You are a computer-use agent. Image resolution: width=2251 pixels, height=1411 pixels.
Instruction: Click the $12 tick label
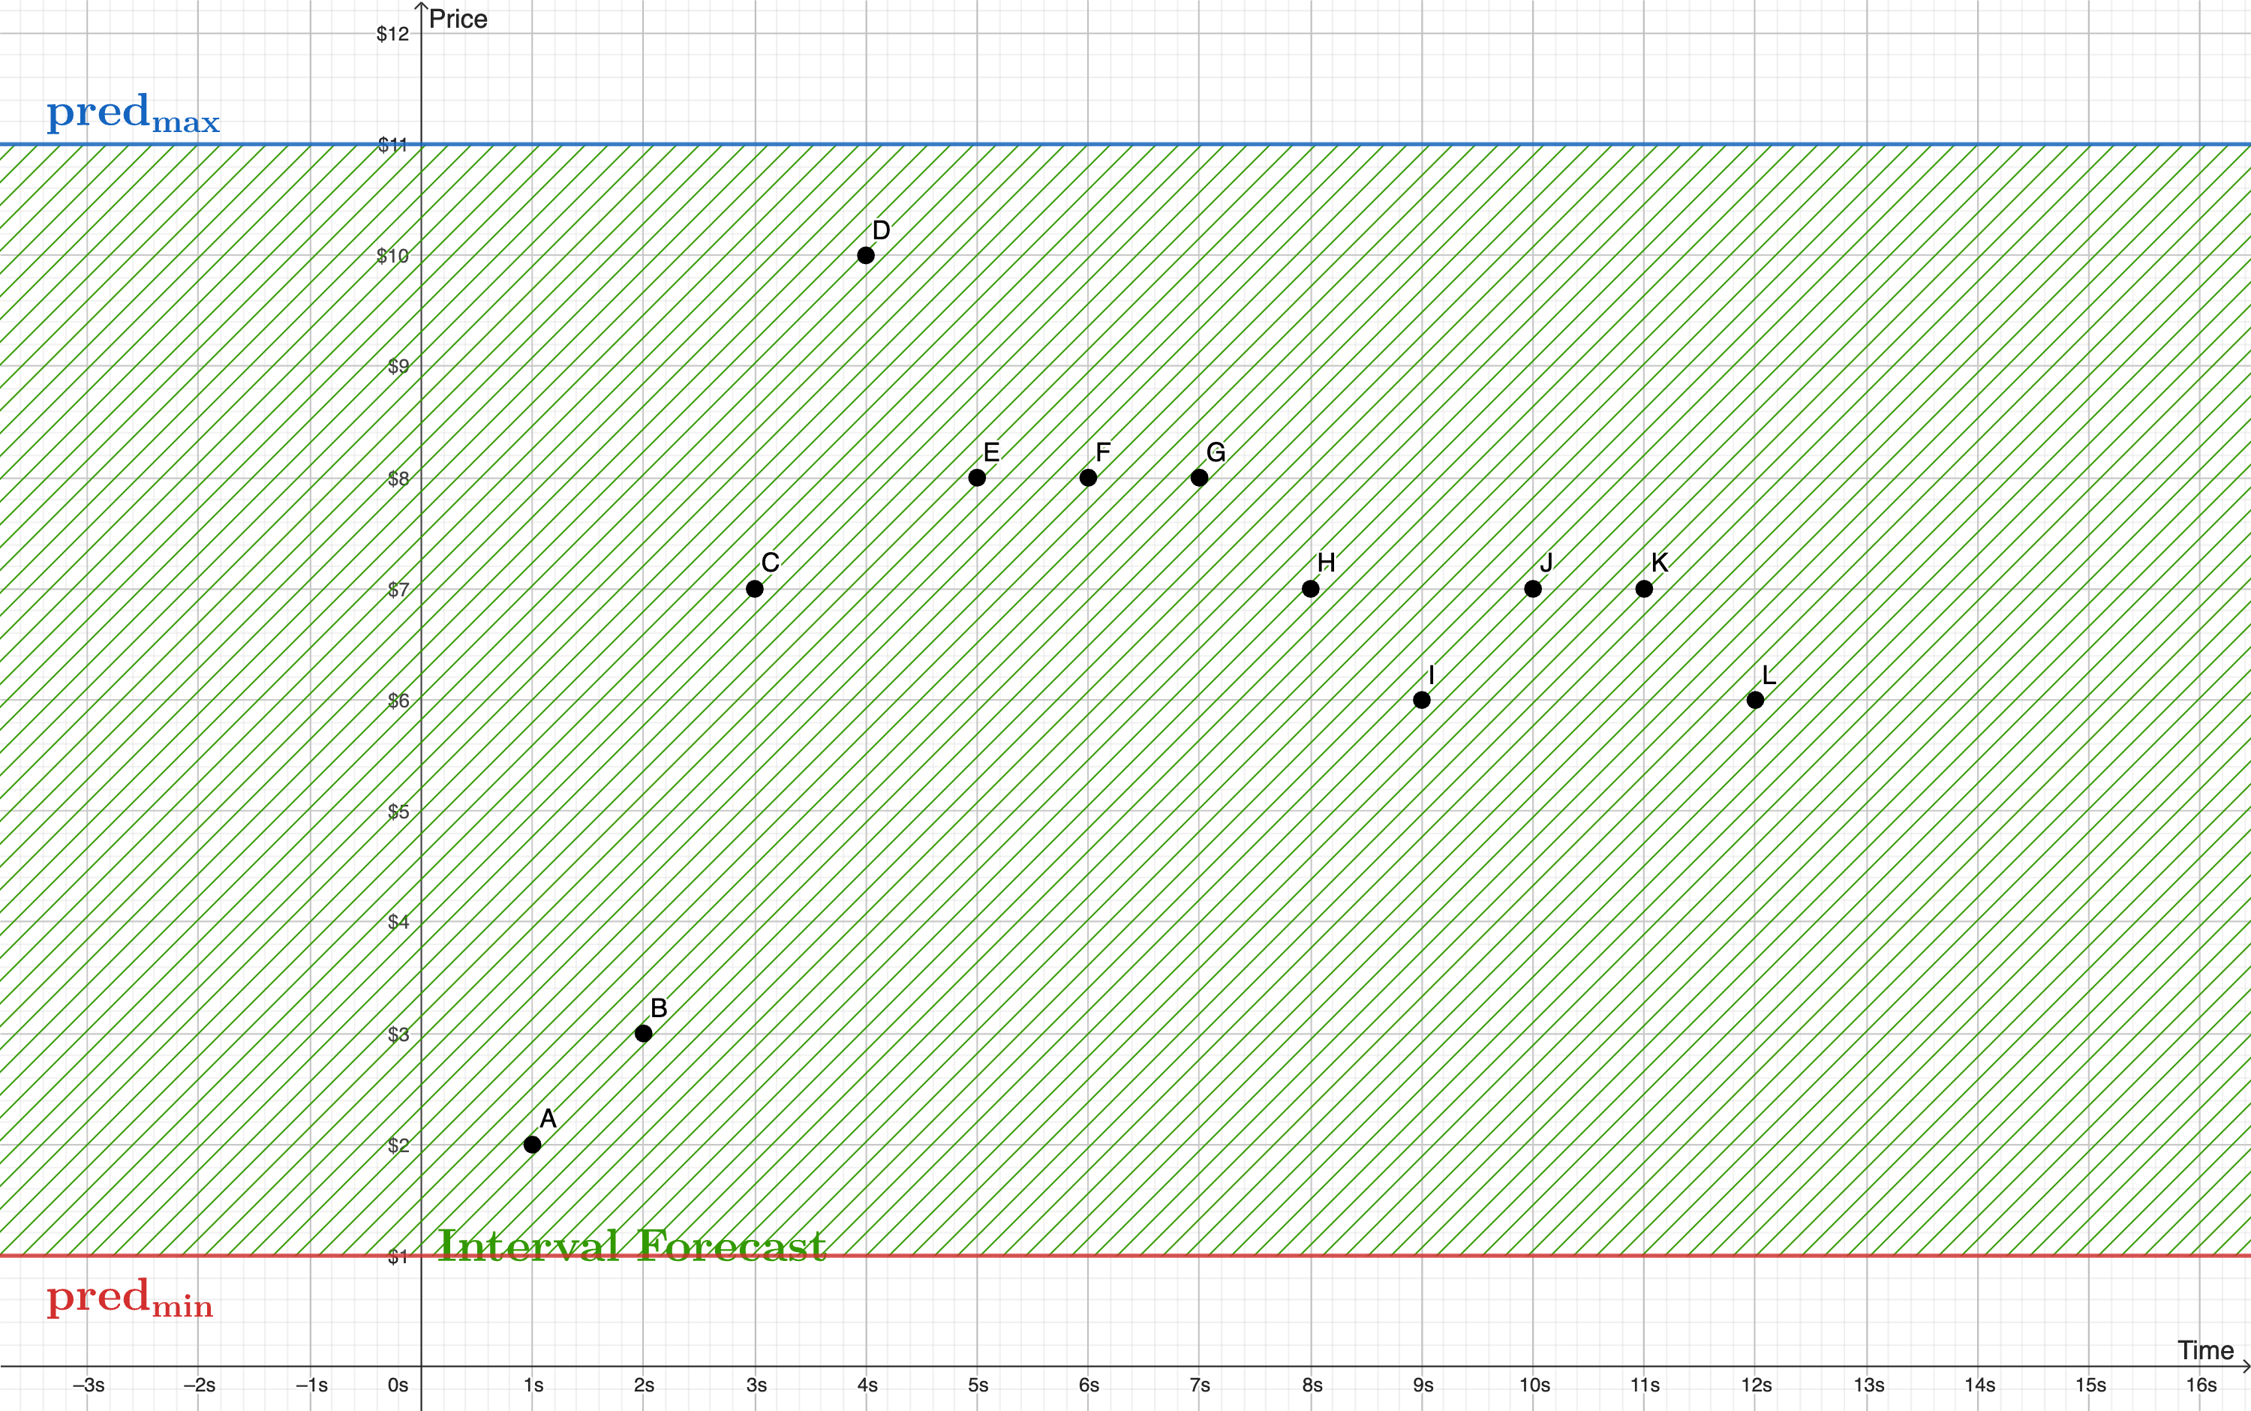(392, 35)
